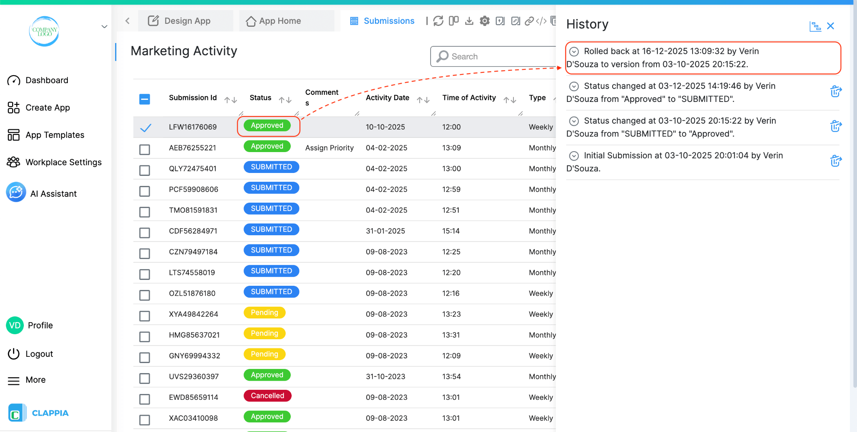Click the Logout link
The width and height of the screenshot is (857, 432).
[39, 354]
